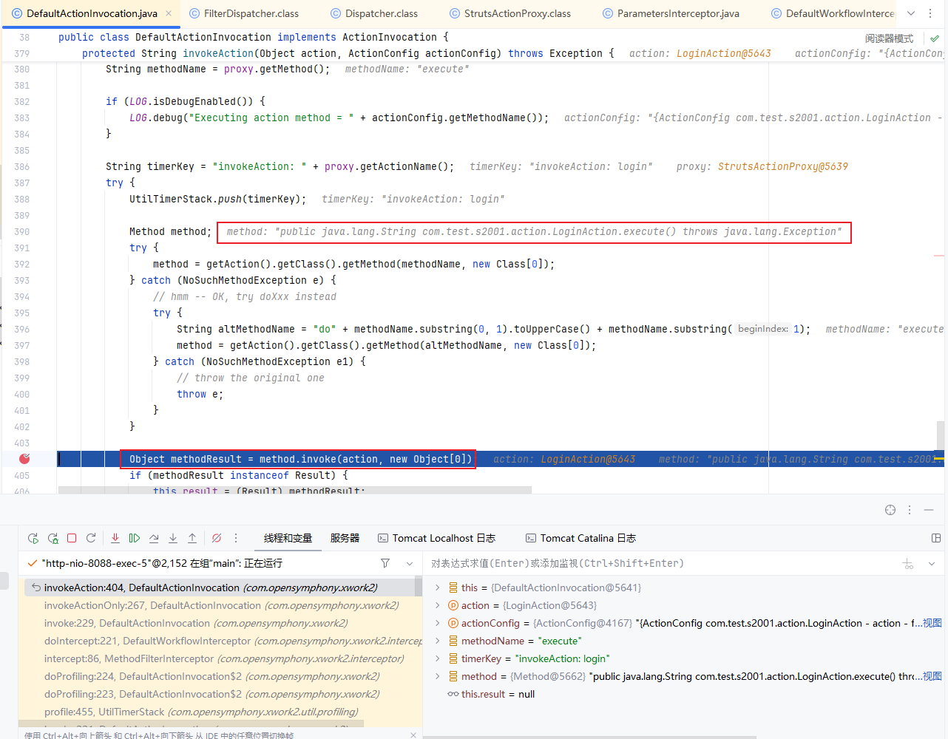Open editor tab options menu
The width and height of the screenshot is (948, 739).
[932, 13]
